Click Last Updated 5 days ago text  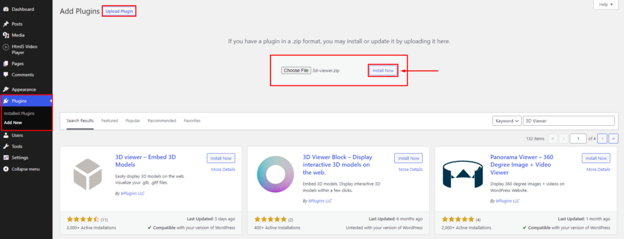[211, 219]
